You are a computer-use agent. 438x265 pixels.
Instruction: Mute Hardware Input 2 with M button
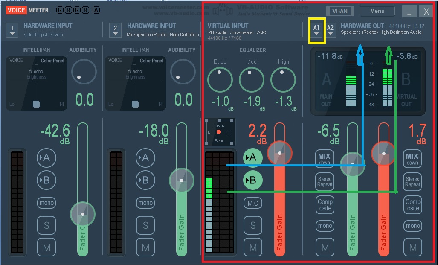tap(145, 248)
